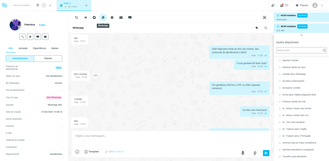Expand the SLA timers ellipsis
The height and width of the screenshot is (161, 329).
(301, 35)
